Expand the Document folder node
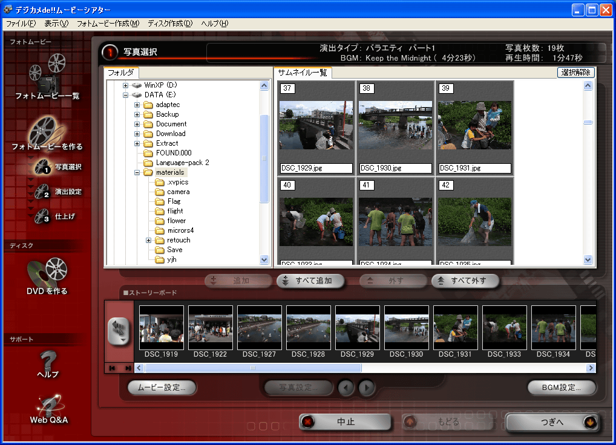The height and width of the screenshot is (445, 616). [137, 124]
